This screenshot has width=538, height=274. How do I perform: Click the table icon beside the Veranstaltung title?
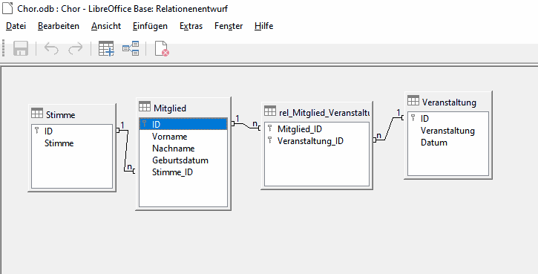pyautogui.click(x=413, y=100)
